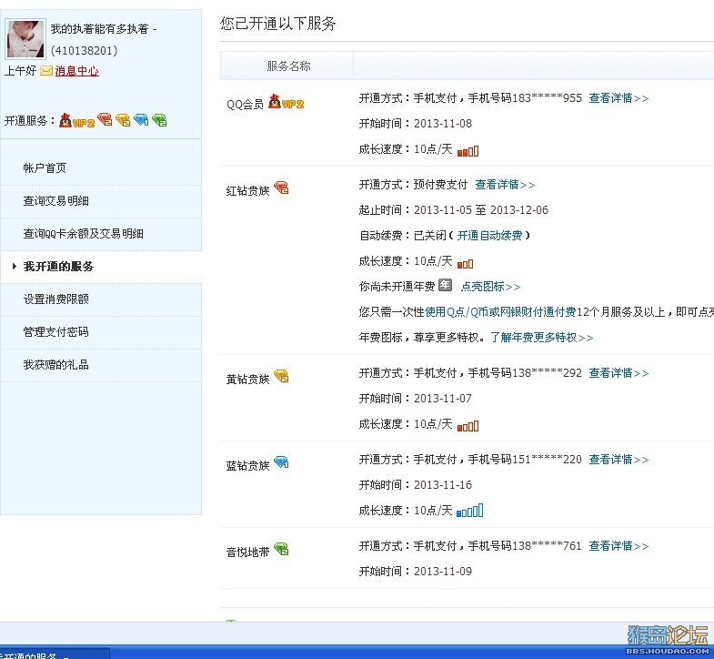Screen dimensions: 714x659
Task: View 查看详情 link for 红钻贵族 预付费支付
Action: click(x=505, y=185)
